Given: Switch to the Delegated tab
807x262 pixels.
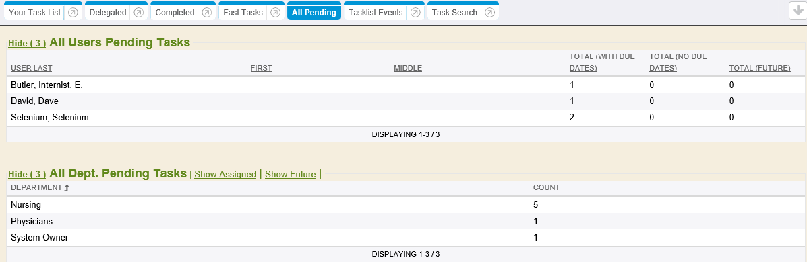Looking at the screenshot, I should [x=108, y=13].
